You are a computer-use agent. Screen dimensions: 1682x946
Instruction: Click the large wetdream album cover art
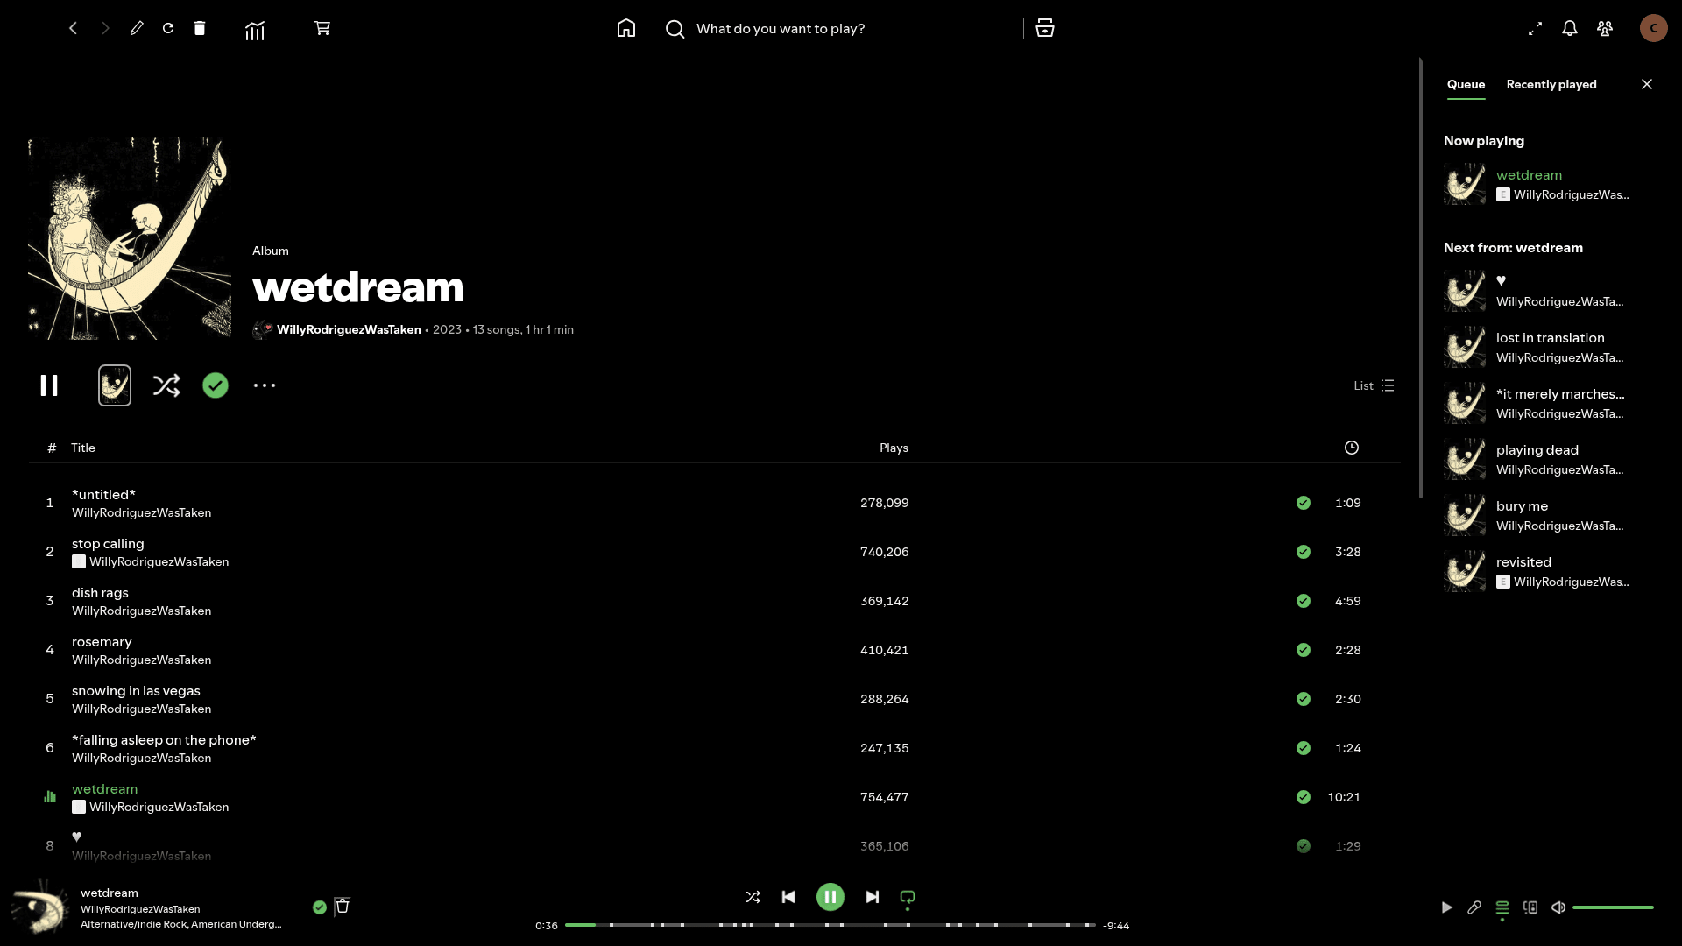[130, 238]
